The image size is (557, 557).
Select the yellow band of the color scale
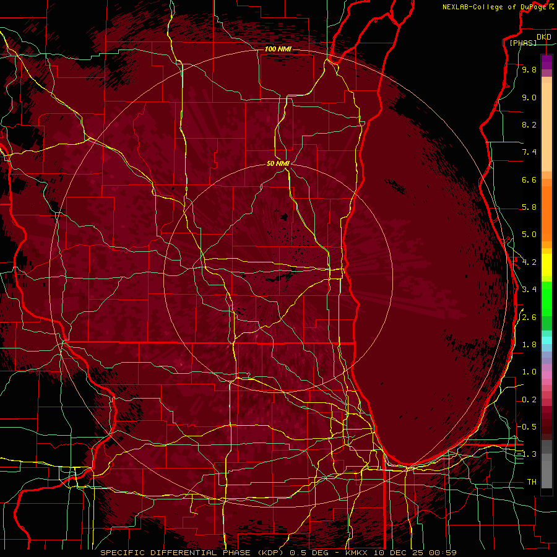point(546,265)
